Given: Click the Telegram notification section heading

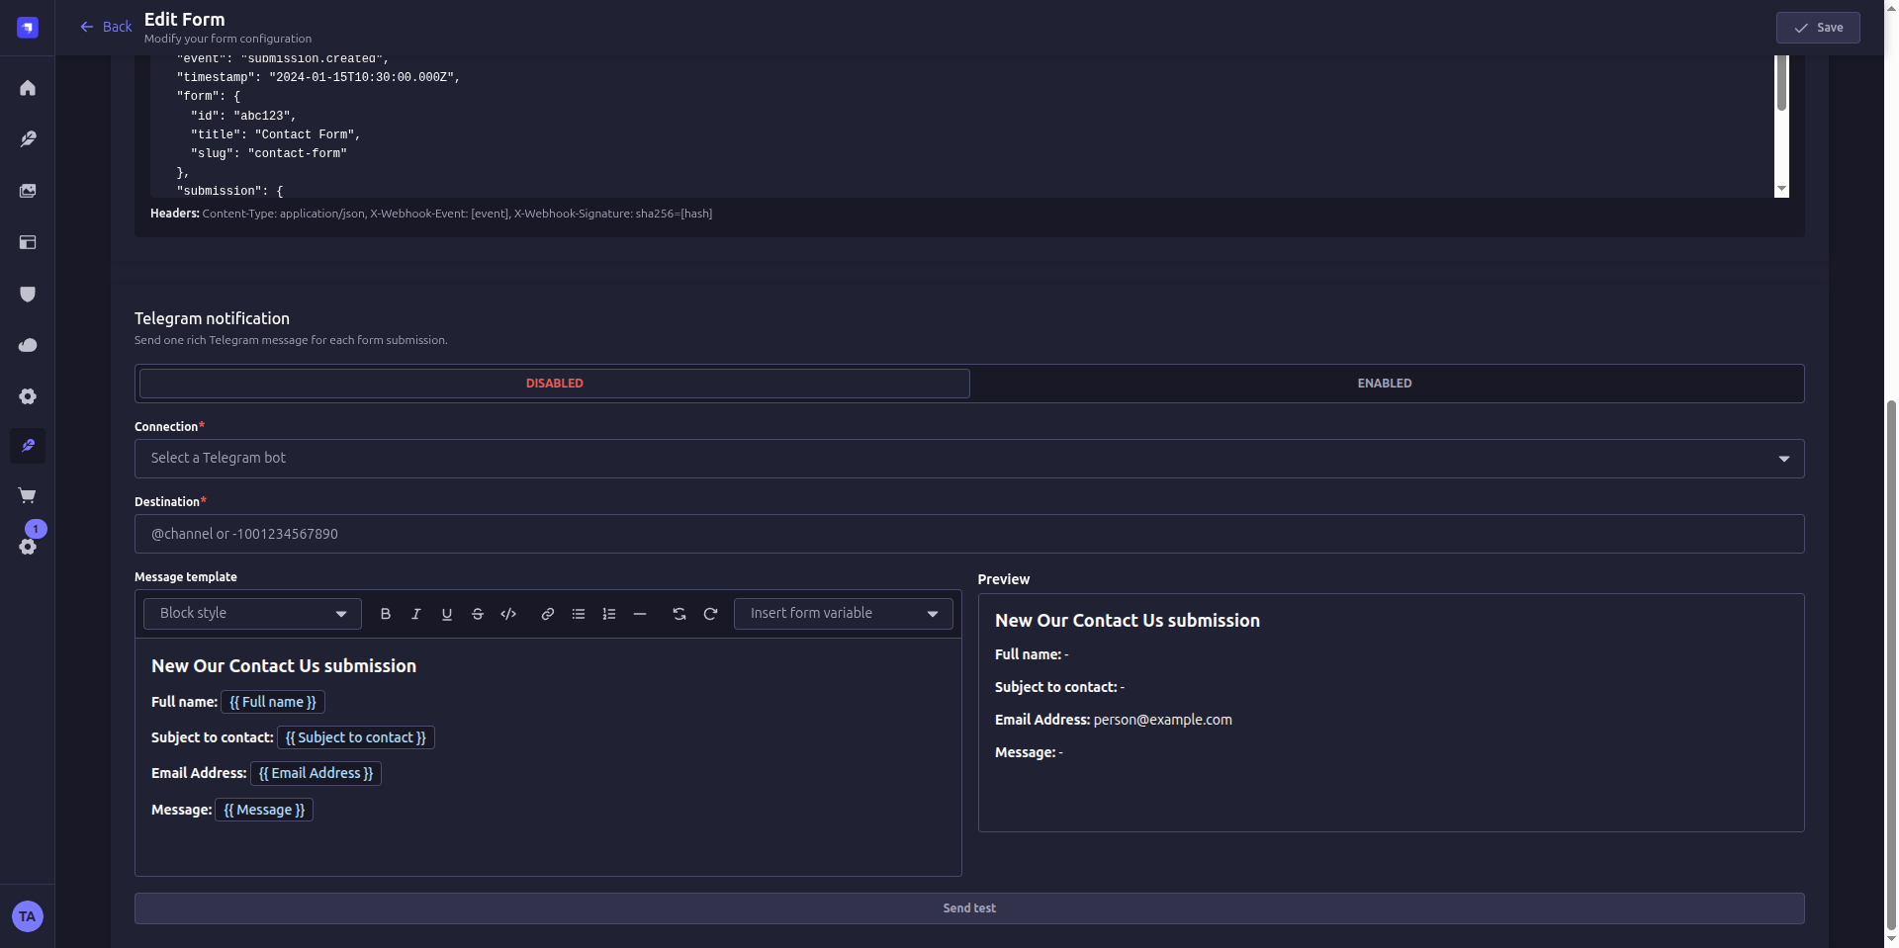Looking at the screenshot, I should [212, 318].
